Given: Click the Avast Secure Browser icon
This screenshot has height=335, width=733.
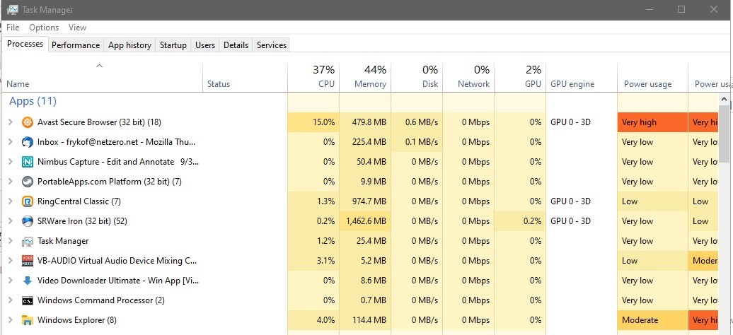Looking at the screenshot, I should [x=28, y=122].
